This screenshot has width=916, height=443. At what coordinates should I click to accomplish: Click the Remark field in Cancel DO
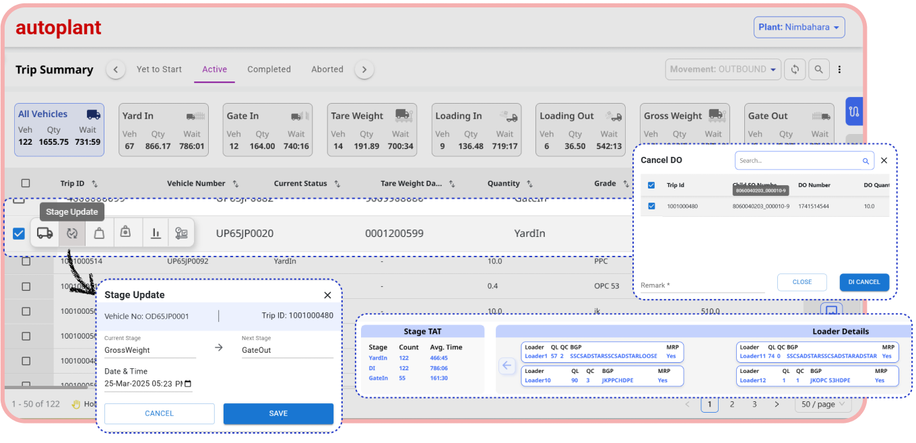[702, 285]
